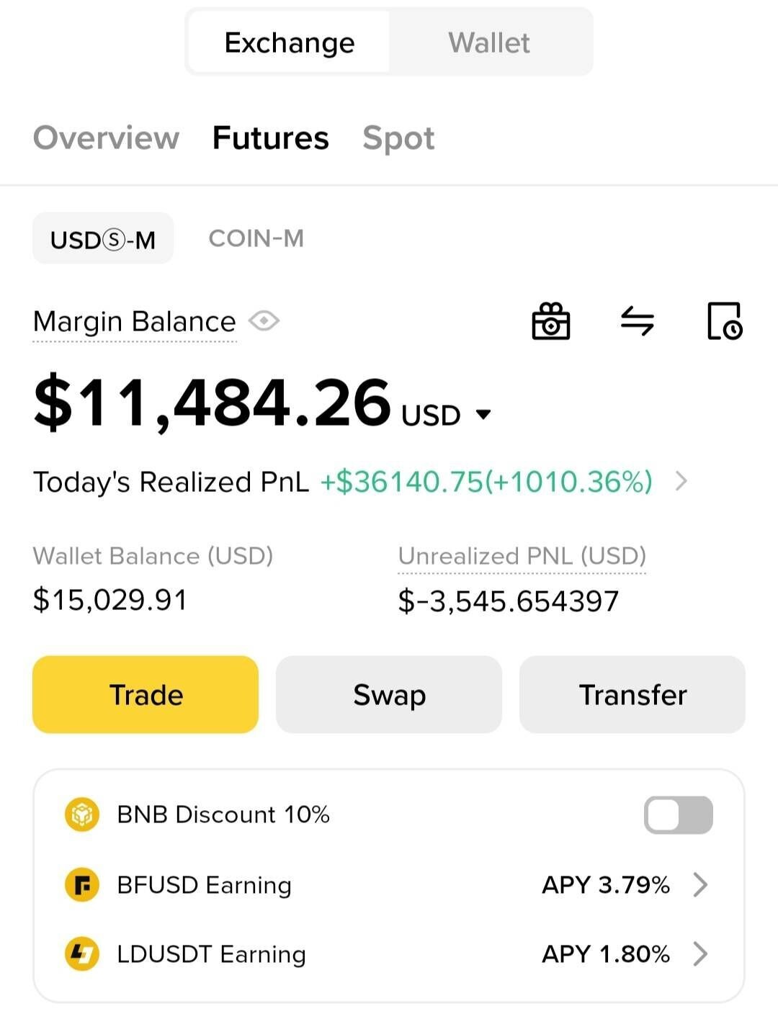Open LDUSDT Earning APY 1.80% chevron
The image size is (778, 1019).
[700, 954]
